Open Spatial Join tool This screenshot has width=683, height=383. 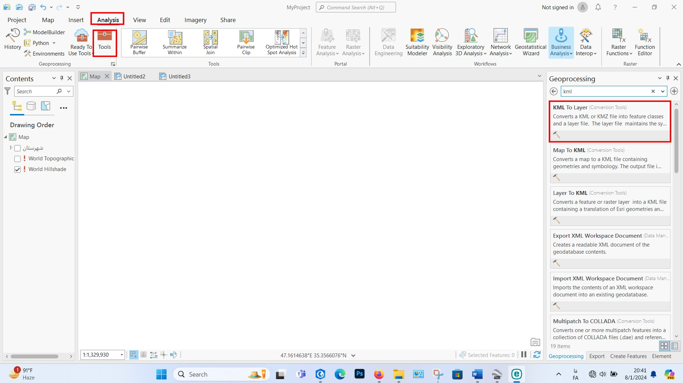click(210, 42)
